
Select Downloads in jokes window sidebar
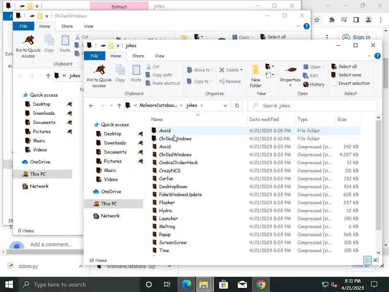pyautogui.click(x=115, y=143)
